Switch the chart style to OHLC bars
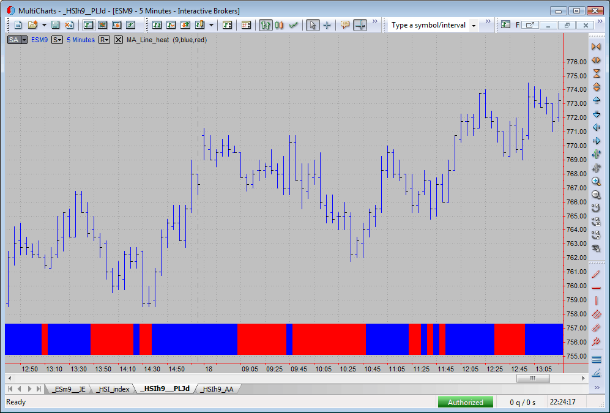This screenshot has height=413, width=610. point(266,25)
